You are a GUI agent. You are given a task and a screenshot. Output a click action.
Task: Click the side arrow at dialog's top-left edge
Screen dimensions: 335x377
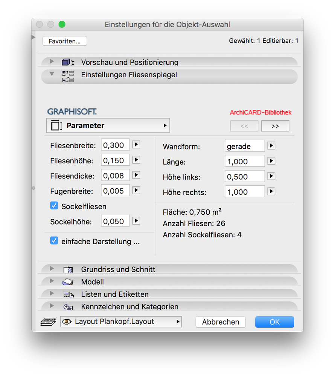(x=33, y=37)
